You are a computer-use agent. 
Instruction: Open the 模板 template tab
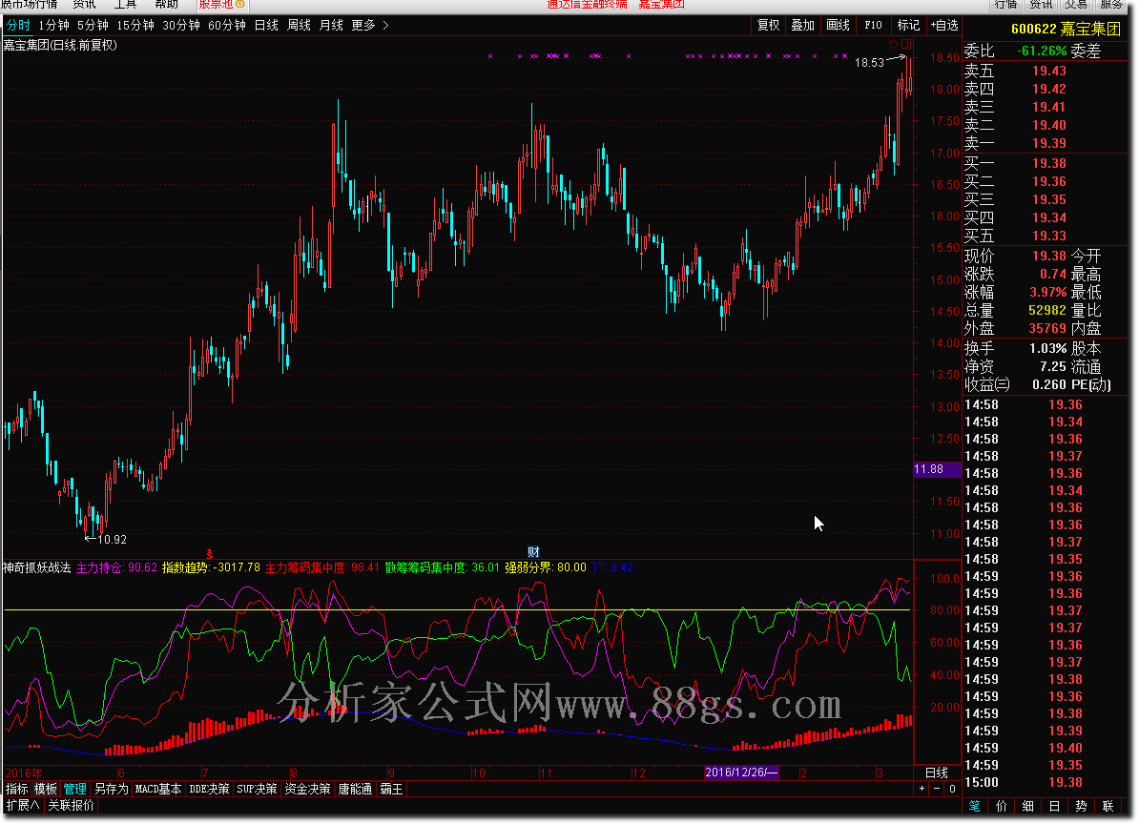pyautogui.click(x=45, y=789)
